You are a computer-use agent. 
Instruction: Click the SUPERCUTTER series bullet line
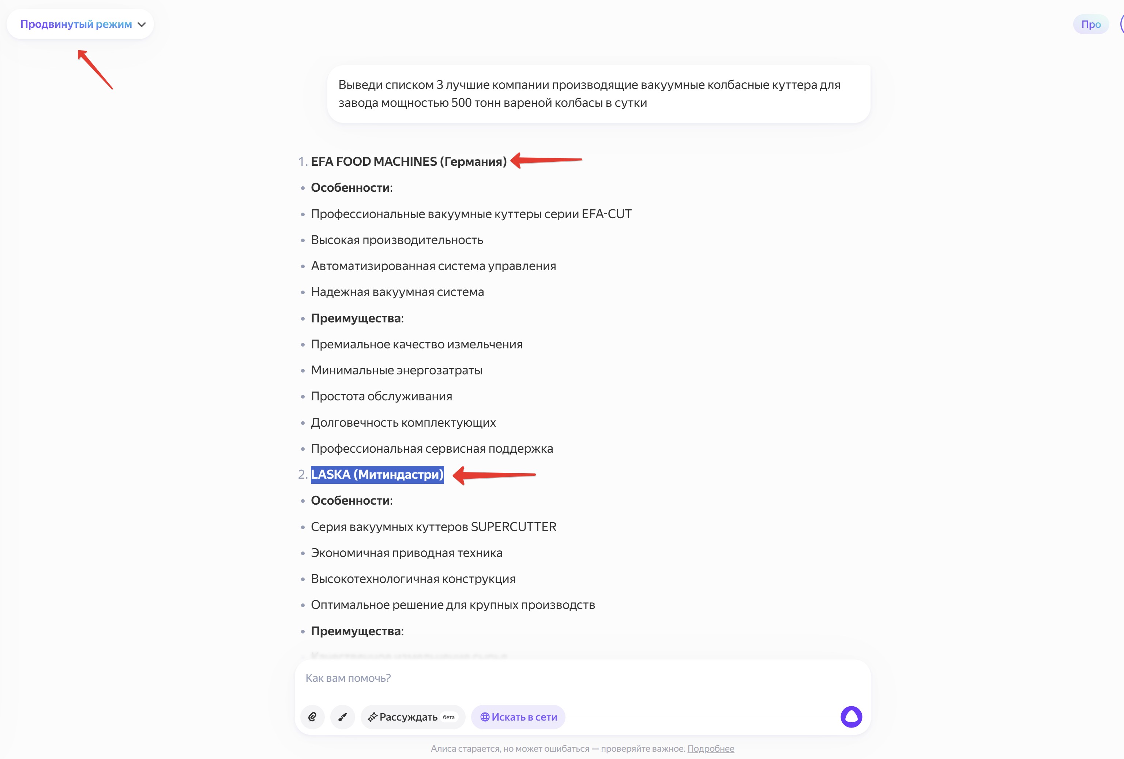click(x=433, y=527)
